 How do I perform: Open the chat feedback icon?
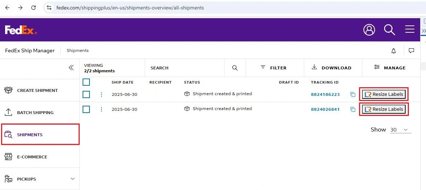tap(411, 51)
